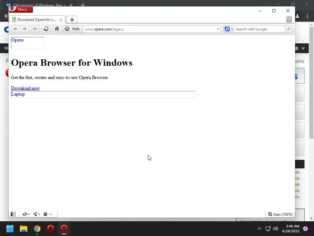Open Chrome's three-dot menu

pos(307,16)
